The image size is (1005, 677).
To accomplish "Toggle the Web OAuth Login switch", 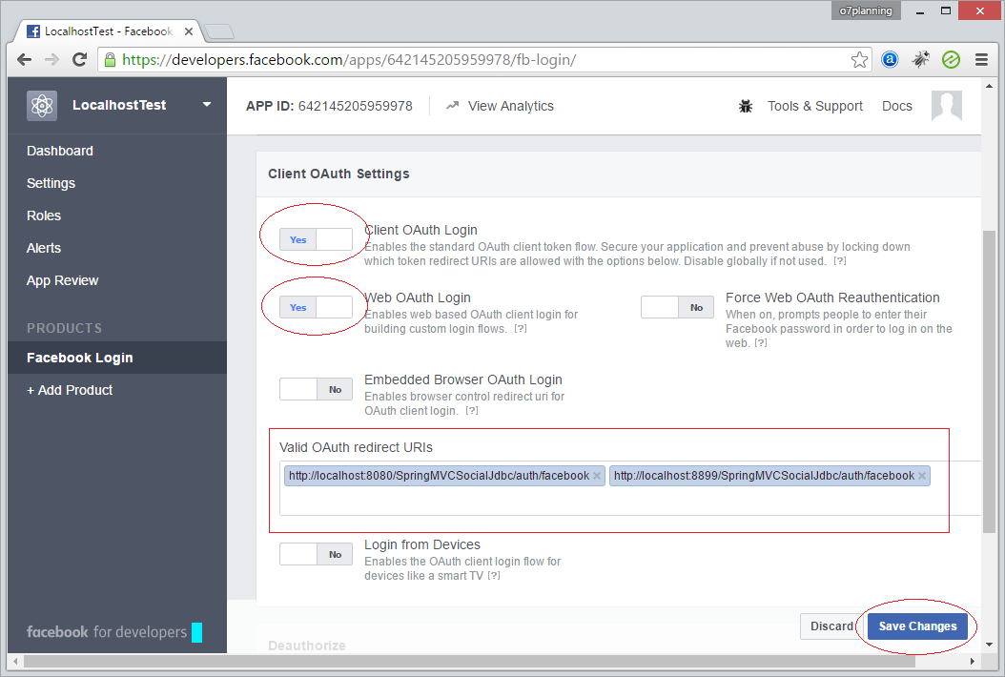I will click(x=316, y=307).
